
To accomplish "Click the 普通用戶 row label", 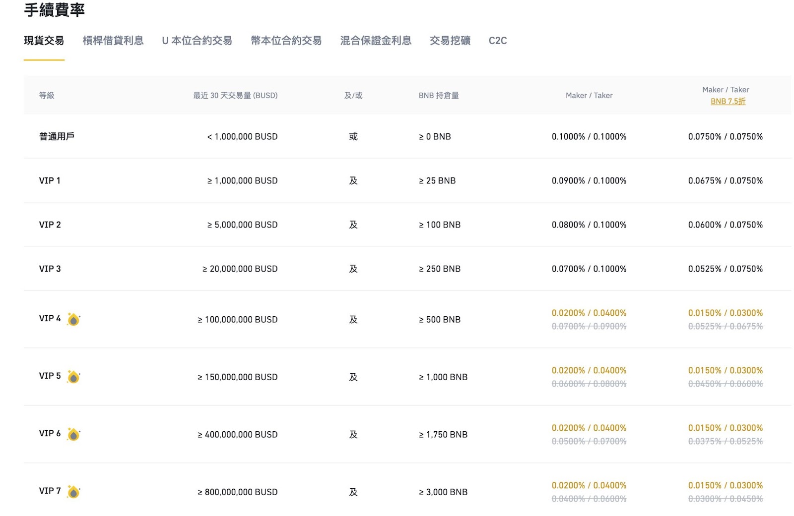I will click(57, 136).
